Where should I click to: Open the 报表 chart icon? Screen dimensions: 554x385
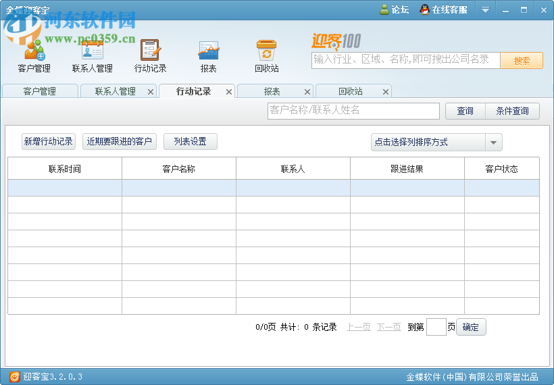209,56
